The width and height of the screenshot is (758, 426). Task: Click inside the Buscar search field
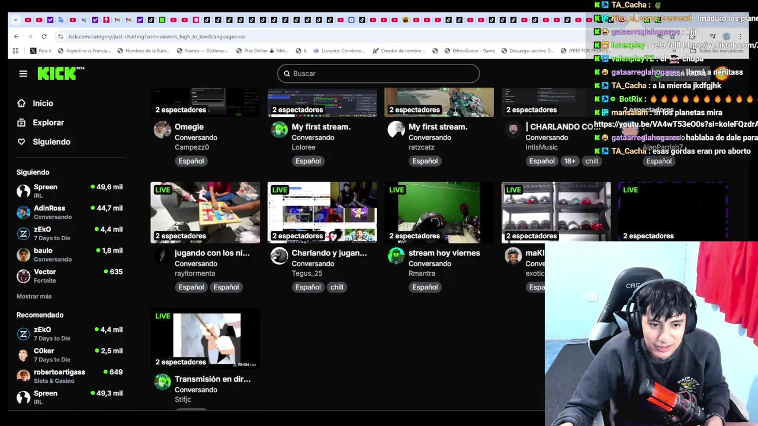tap(378, 73)
